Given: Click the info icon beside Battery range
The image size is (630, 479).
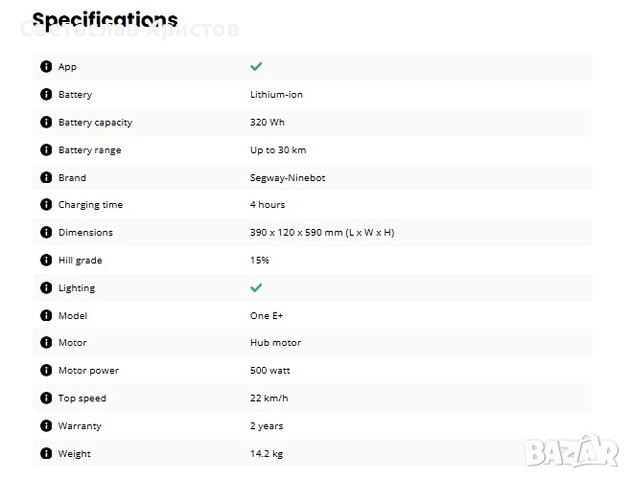Looking at the screenshot, I should click(x=45, y=150).
